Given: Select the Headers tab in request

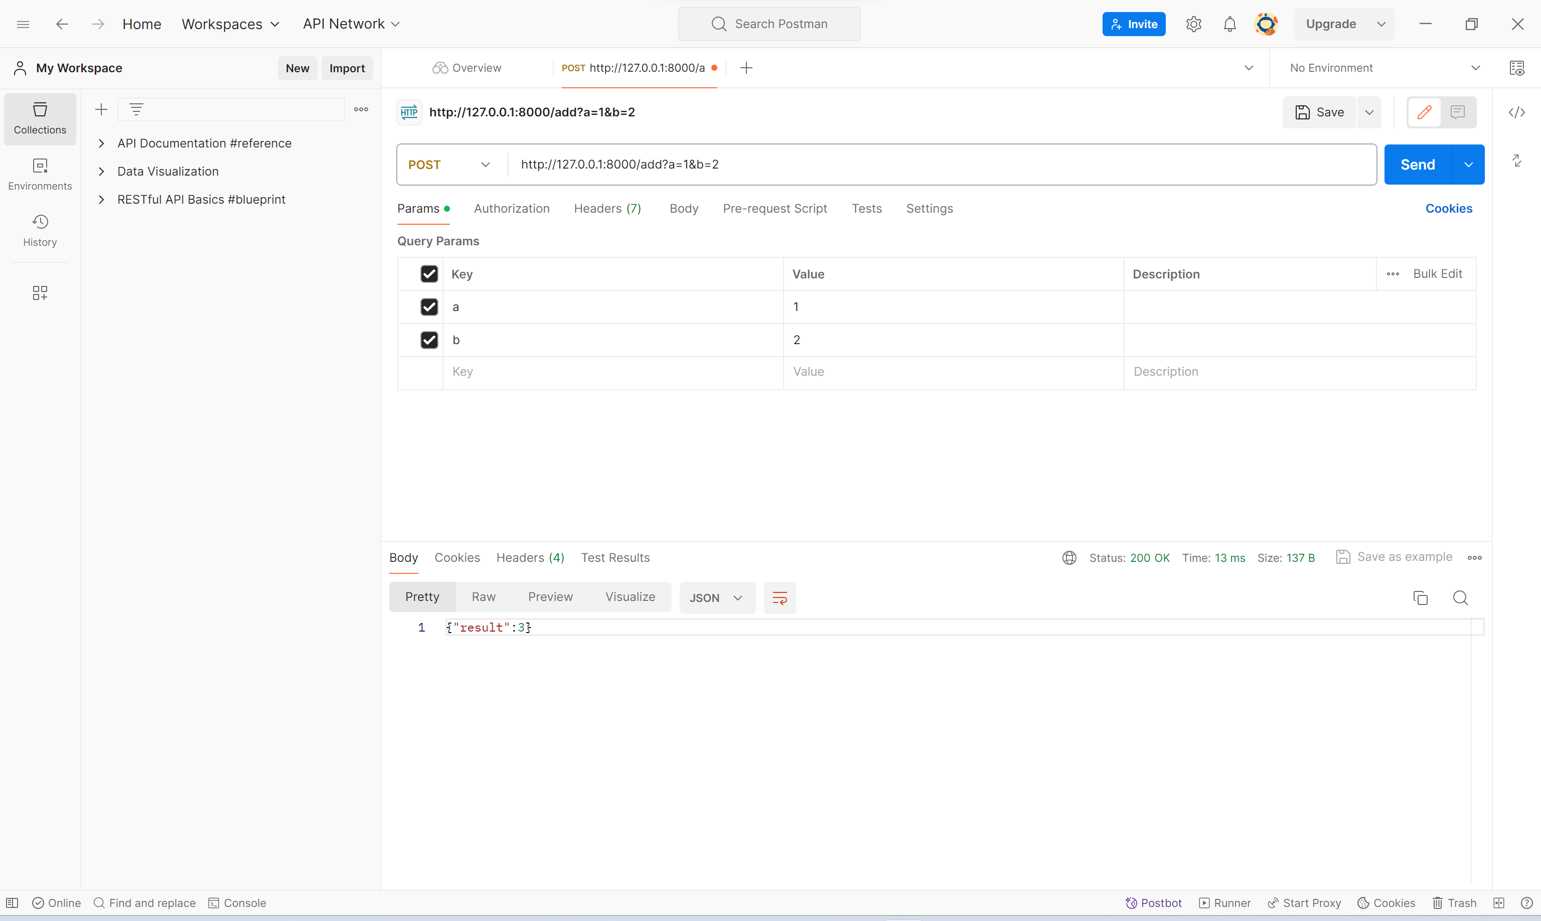Looking at the screenshot, I should click(x=607, y=208).
